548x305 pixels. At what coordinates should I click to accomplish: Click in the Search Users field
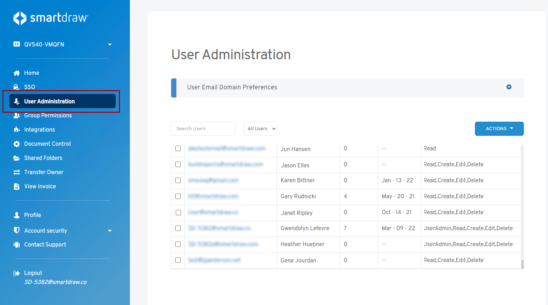203,129
